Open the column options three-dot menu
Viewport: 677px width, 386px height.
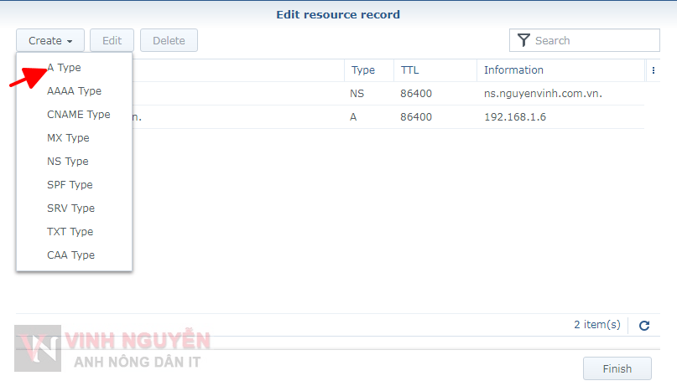[654, 70]
